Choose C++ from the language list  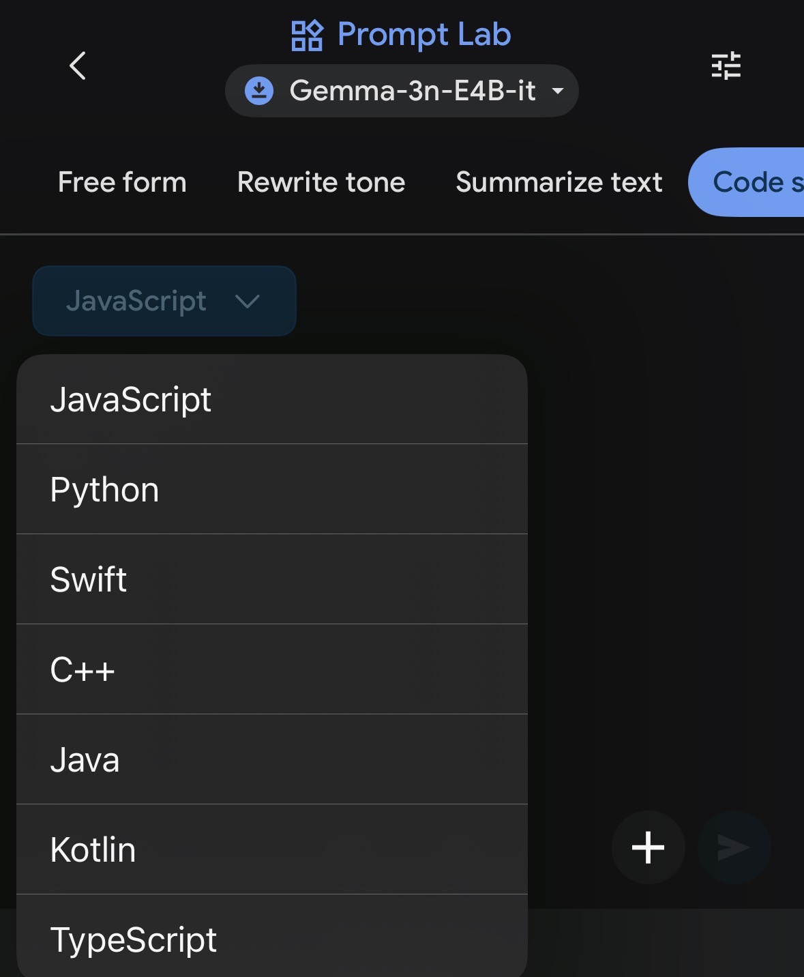(x=271, y=670)
